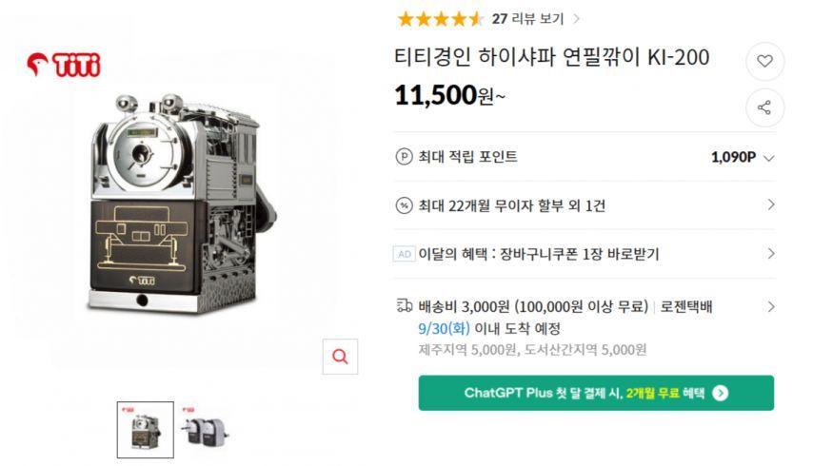This screenshot has width=813, height=466.
Task: Click the percent installment icon
Action: [x=404, y=204]
